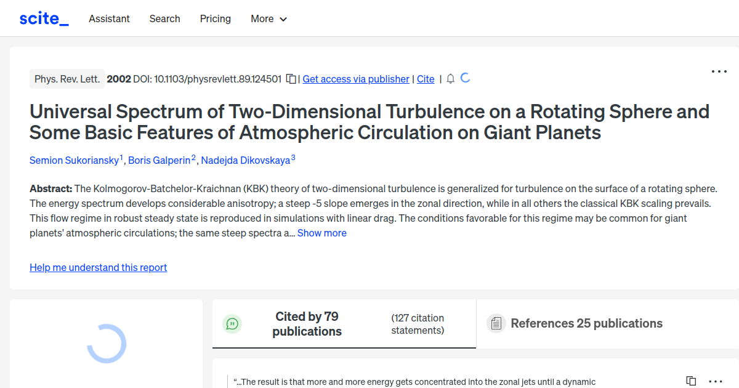Expand abstract with Show more
The width and height of the screenshot is (739, 388).
(321, 233)
